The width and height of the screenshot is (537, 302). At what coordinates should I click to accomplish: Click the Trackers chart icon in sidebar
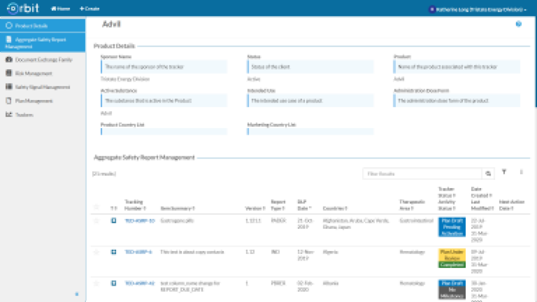point(9,114)
